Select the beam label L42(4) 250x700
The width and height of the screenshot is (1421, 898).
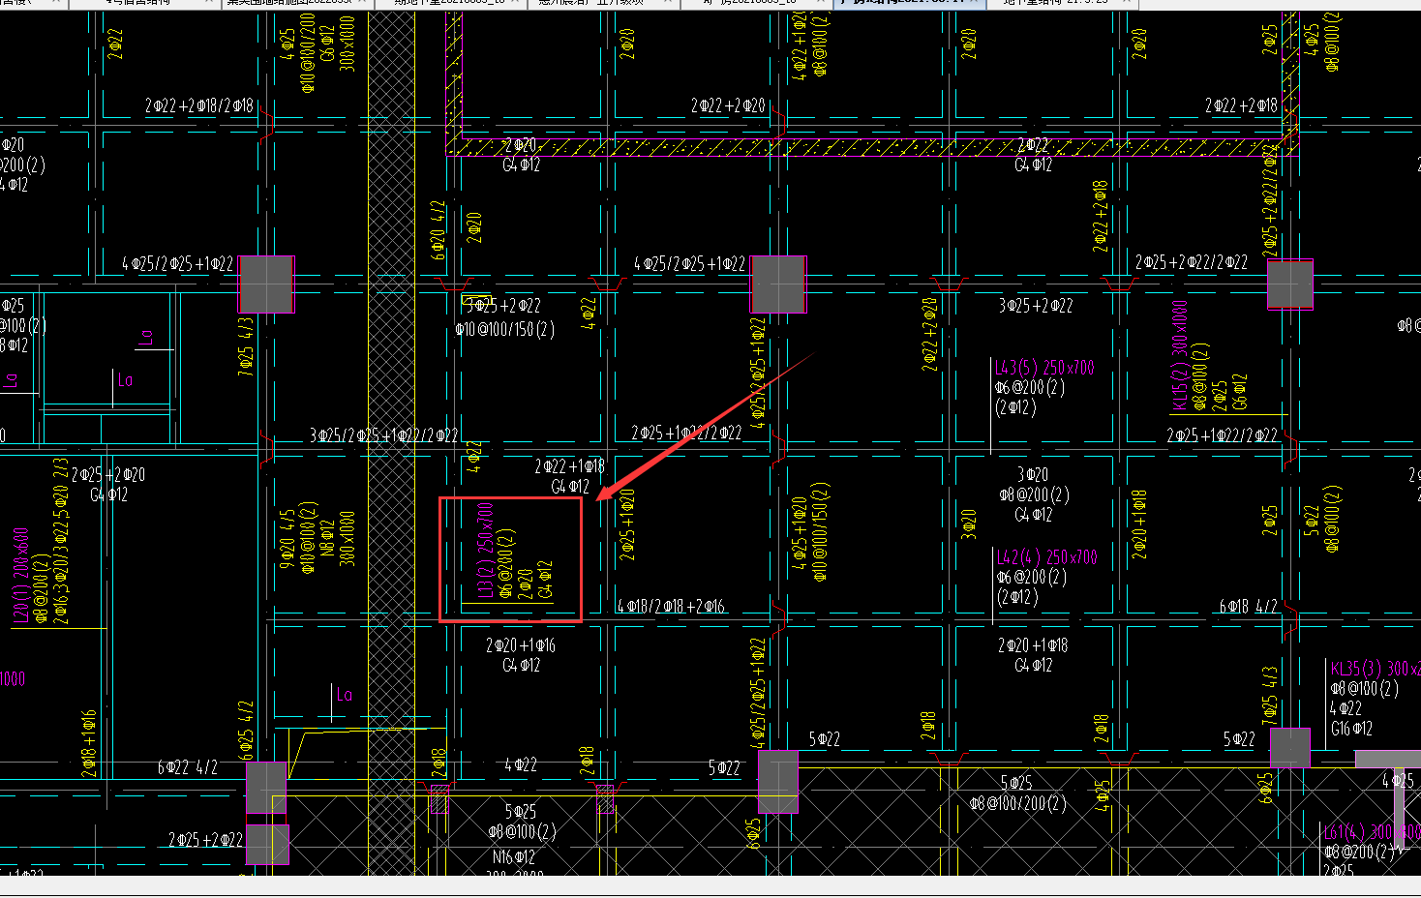(x=1047, y=557)
